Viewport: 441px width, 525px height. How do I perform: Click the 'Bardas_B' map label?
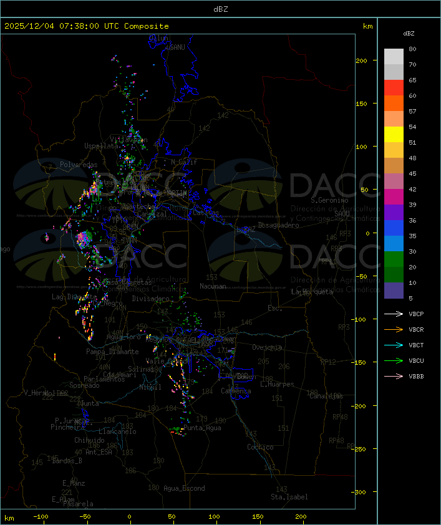(67, 461)
